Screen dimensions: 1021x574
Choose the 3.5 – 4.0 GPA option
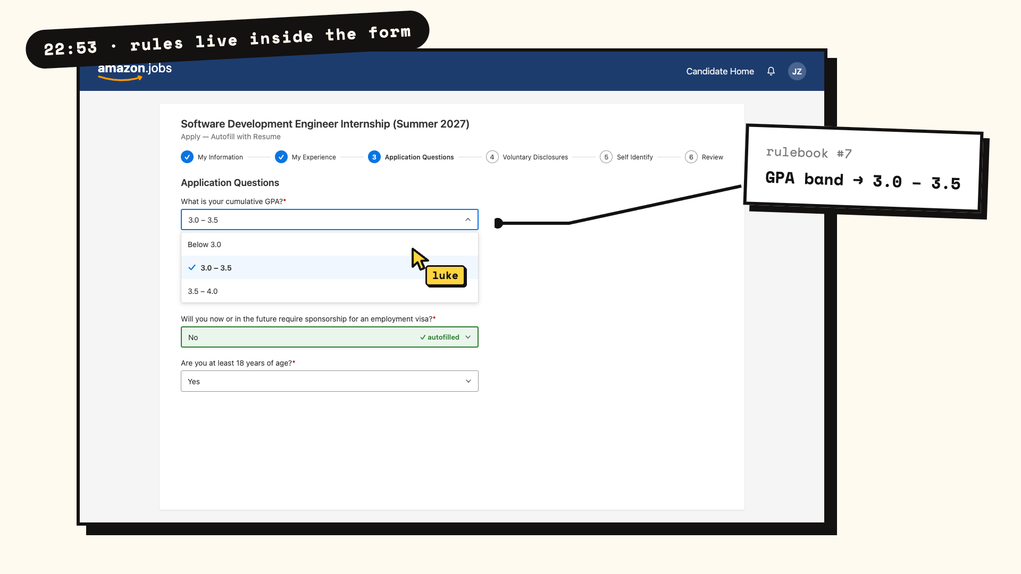click(x=330, y=291)
